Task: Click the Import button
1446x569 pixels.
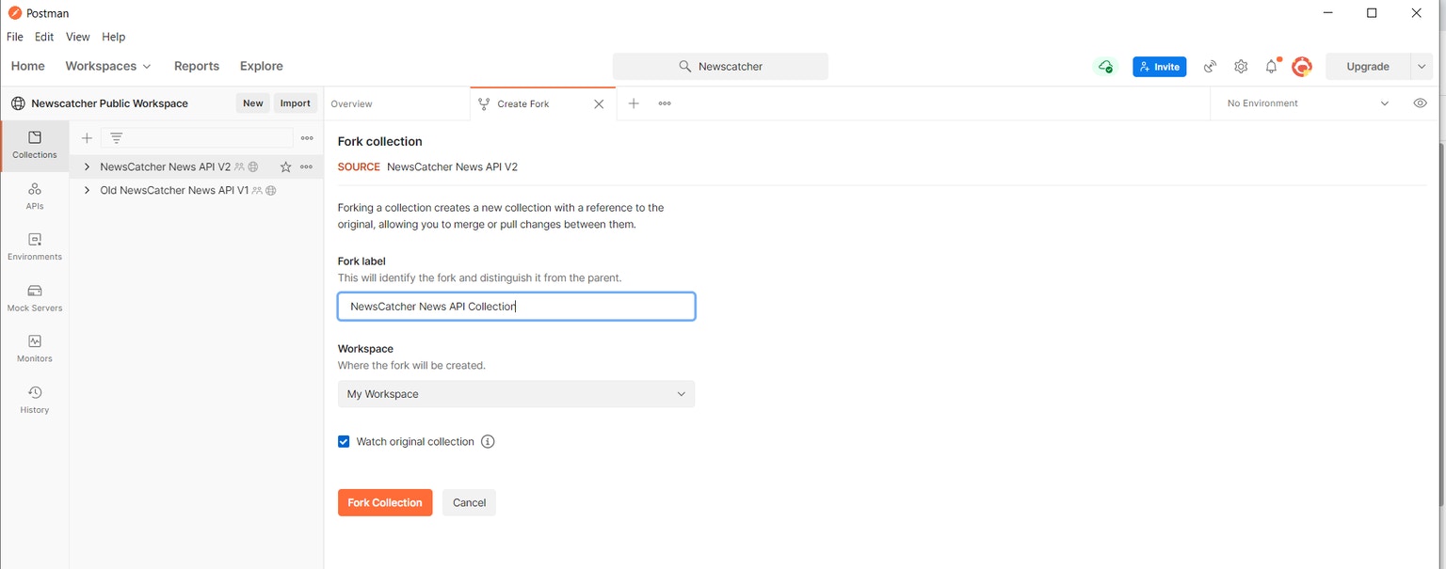Action: coord(296,103)
